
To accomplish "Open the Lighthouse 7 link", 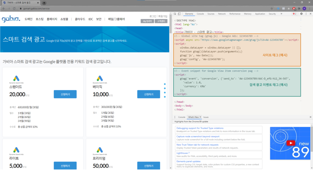I will click(183, 153).
